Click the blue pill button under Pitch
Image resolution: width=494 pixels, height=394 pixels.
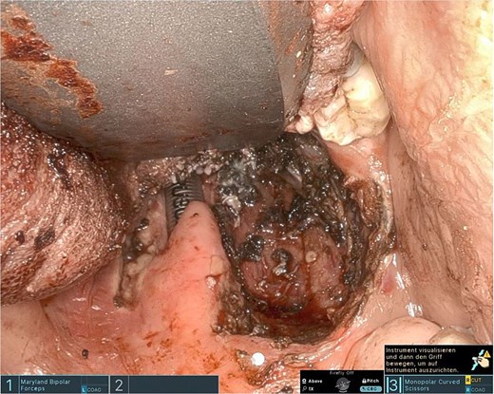pos(370,388)
